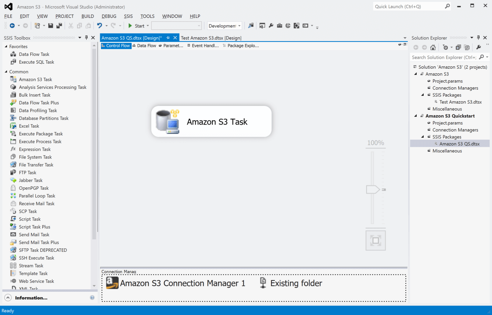Click Amazon S3 Connection Manager 1 icon
The image size is (492, 315).
point(113,283)
